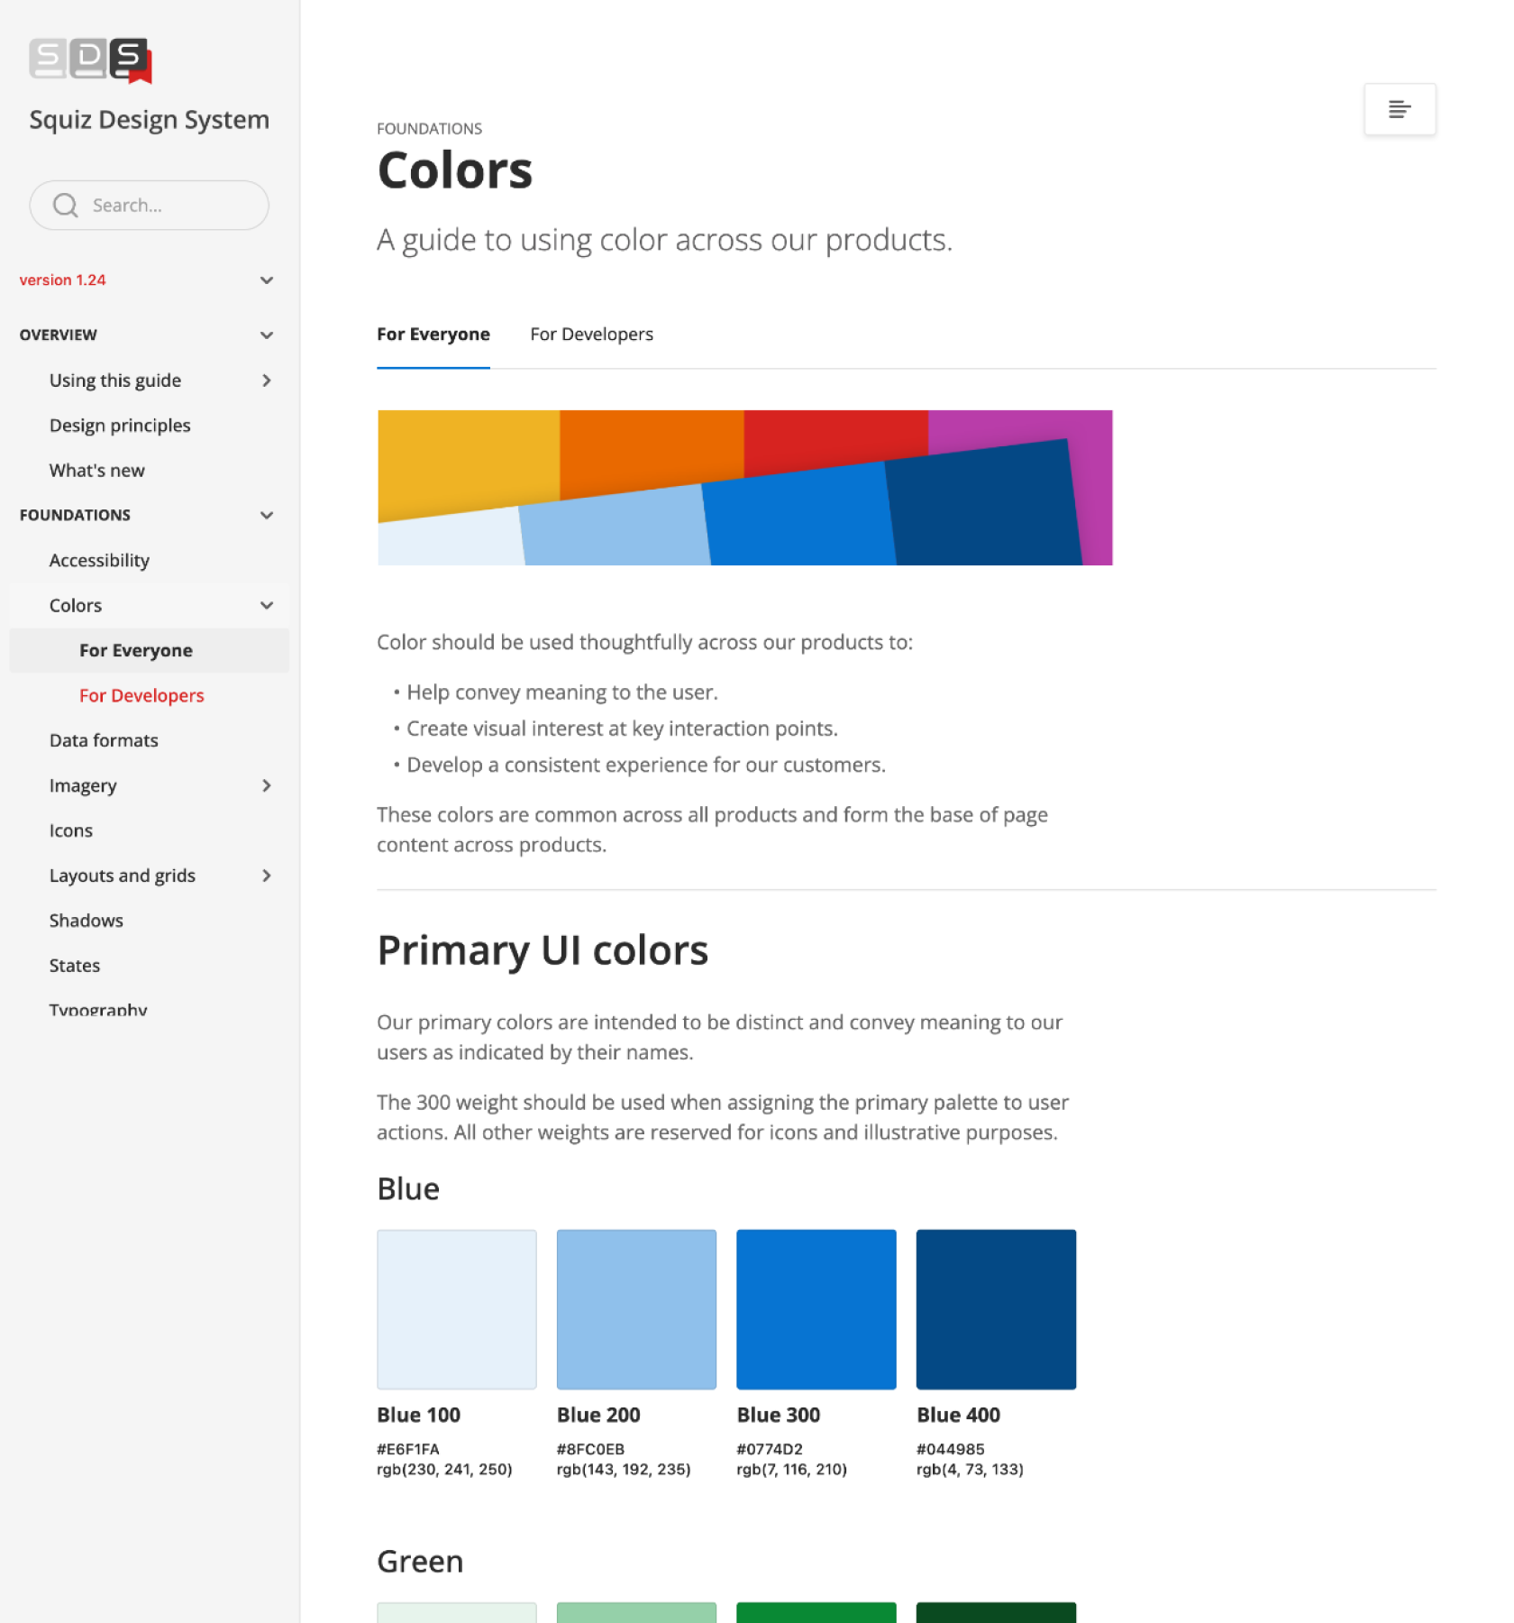Screen dimensions: 1514x1623
Task: Open Using this guide in sidebar
Action: coord(115,381)
